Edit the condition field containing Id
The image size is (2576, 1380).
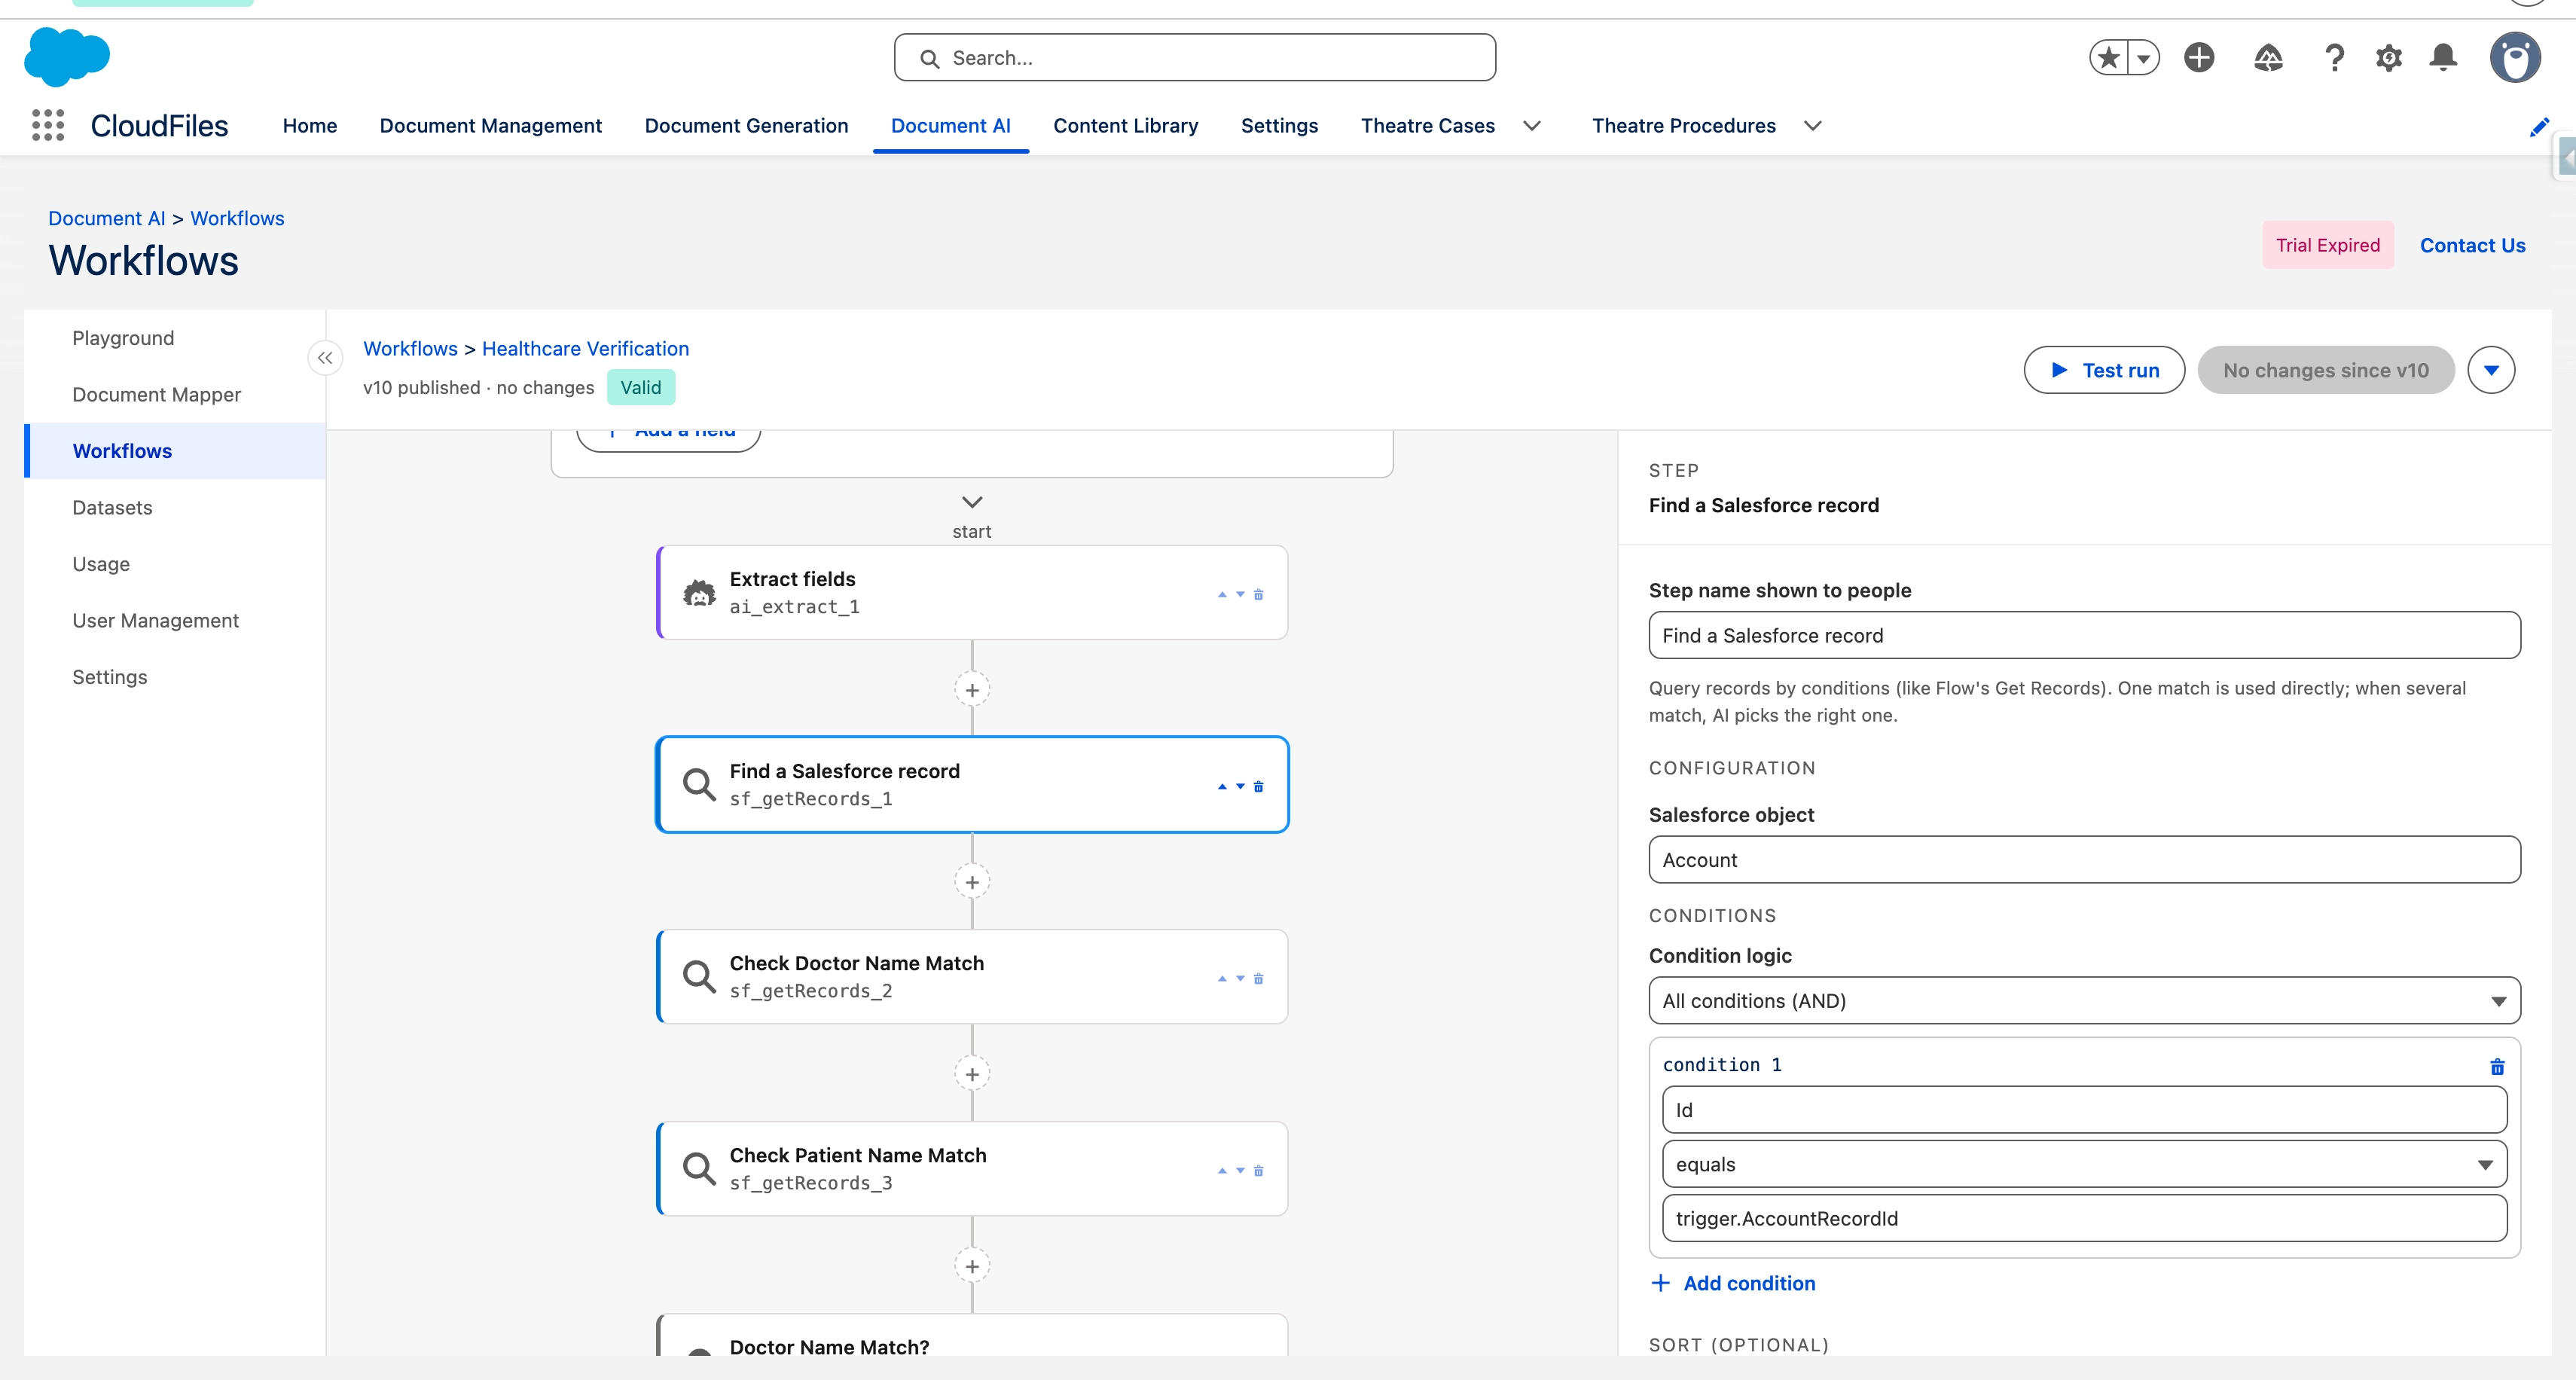[x=2084, y=1110]
